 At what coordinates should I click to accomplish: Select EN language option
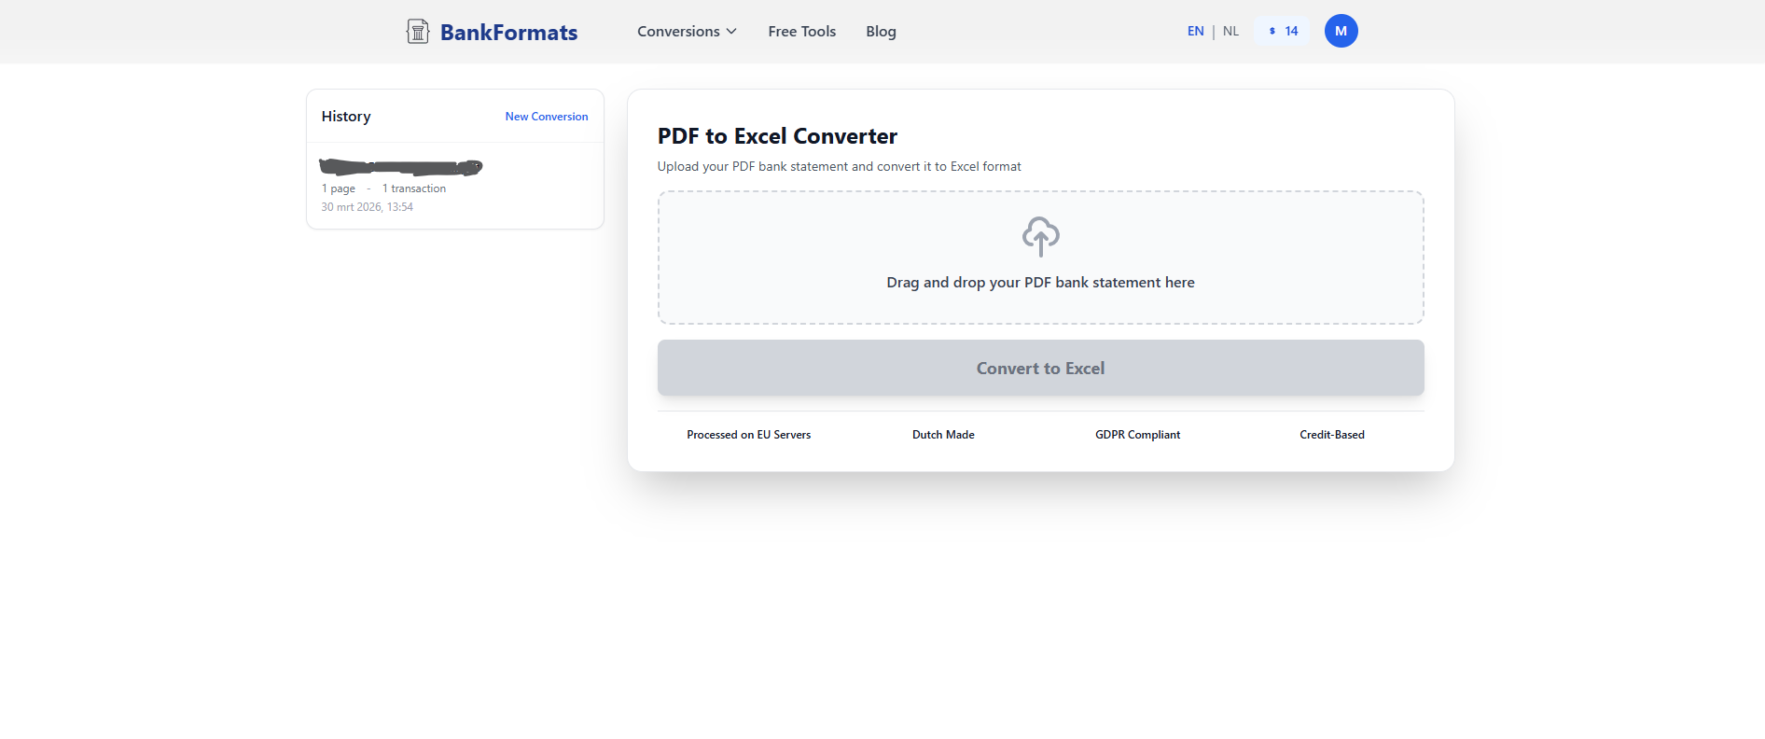tap(1195, 31)
